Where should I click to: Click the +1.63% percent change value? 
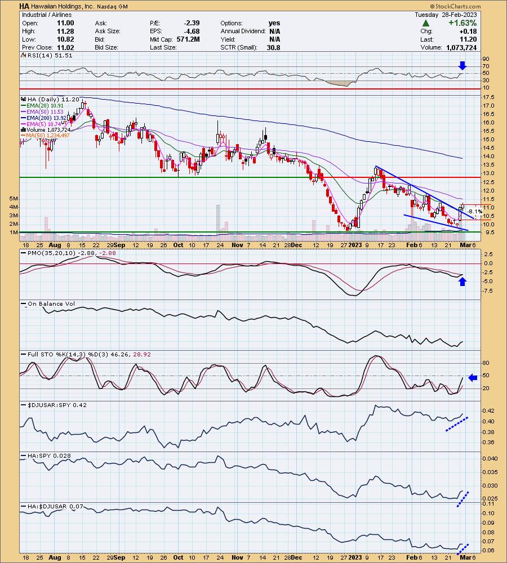(x=462, y=23)
